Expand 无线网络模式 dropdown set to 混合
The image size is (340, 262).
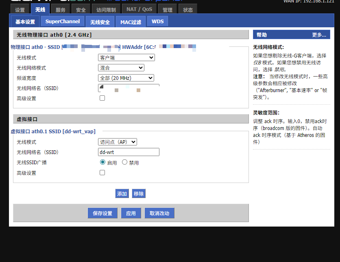tap(121, 68)
